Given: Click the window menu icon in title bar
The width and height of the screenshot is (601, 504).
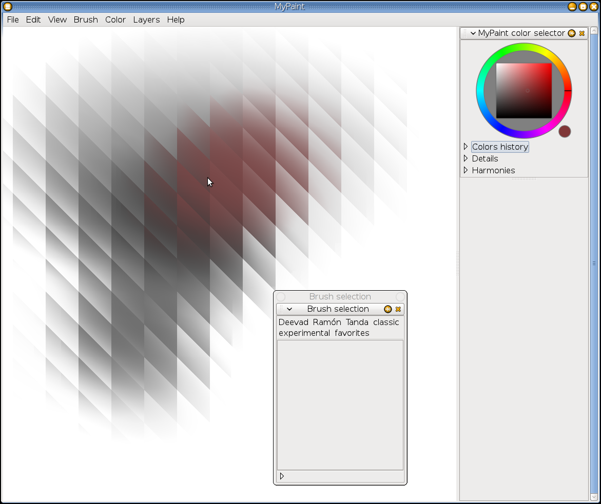Looking at the screenshot, I should [7, 7].
